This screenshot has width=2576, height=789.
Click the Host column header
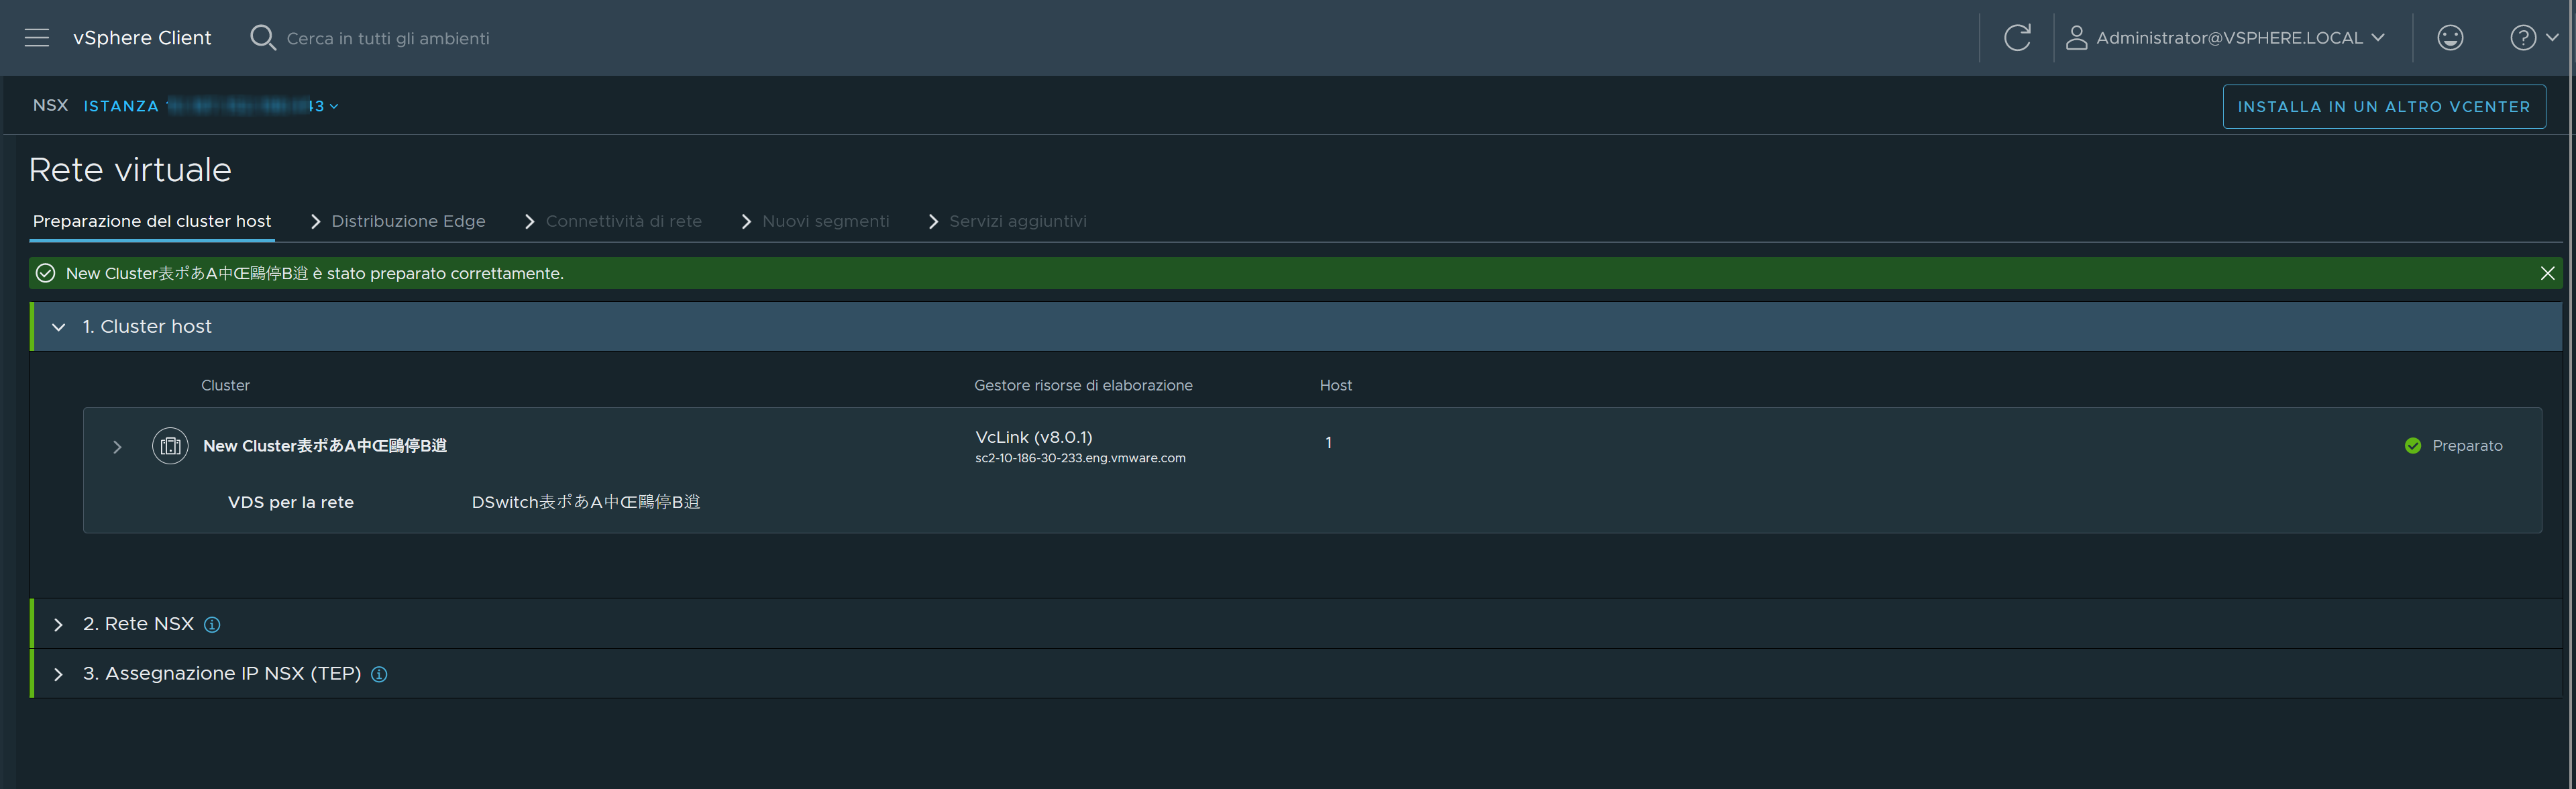tap(1335, 385)
